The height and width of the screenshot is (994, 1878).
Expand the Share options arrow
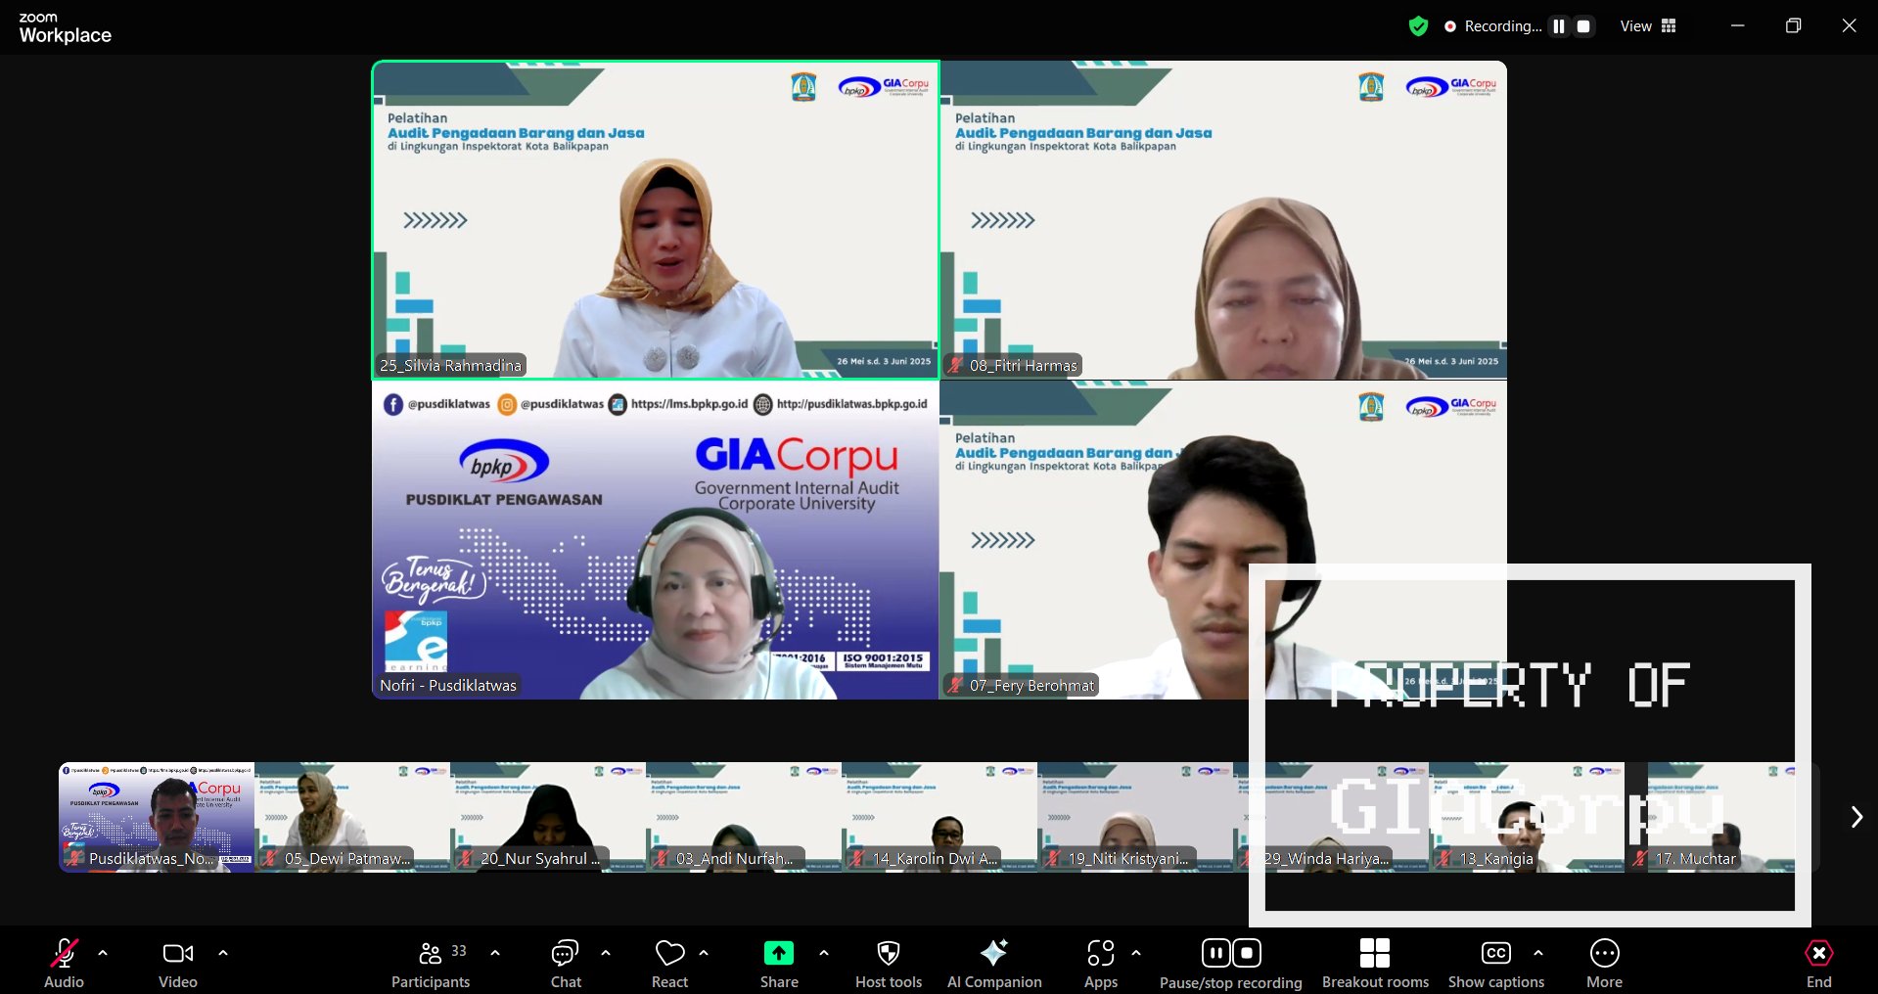tap(824, 952)
